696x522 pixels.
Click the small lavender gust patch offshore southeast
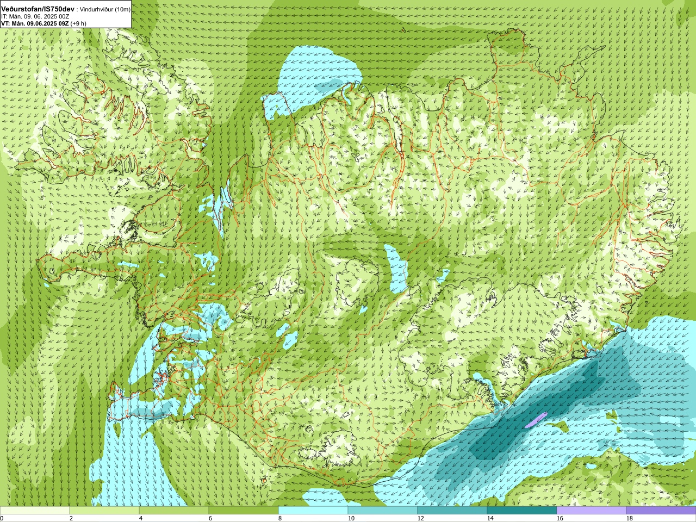[x=536, y=420]
